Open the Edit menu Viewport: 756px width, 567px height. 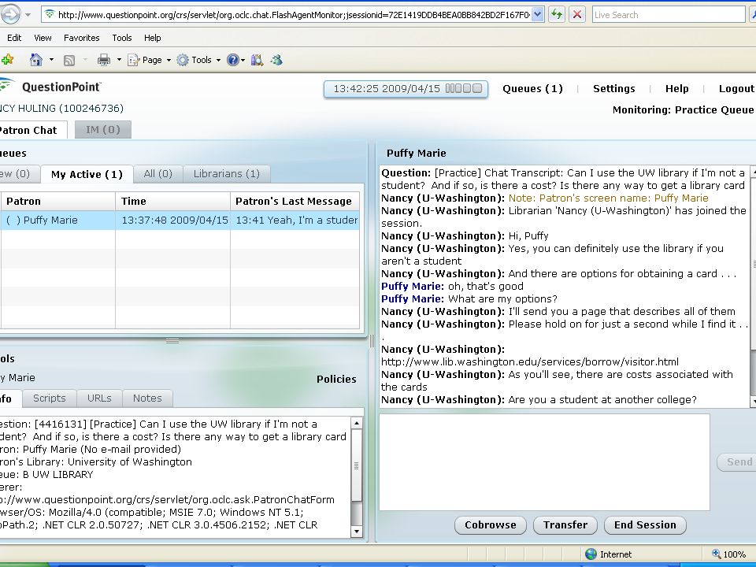coord(14,38)
